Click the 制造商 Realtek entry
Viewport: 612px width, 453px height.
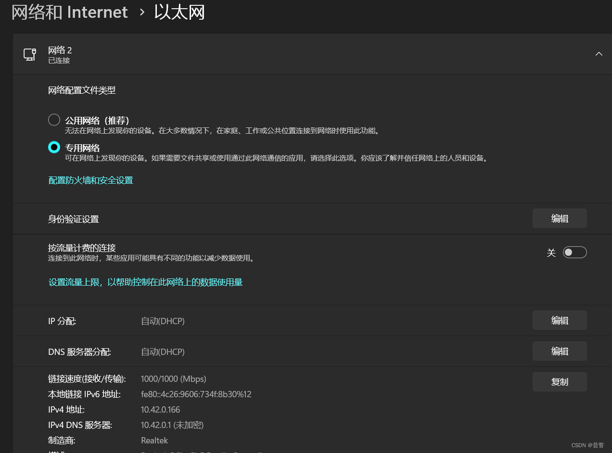[x=154, y=440]
